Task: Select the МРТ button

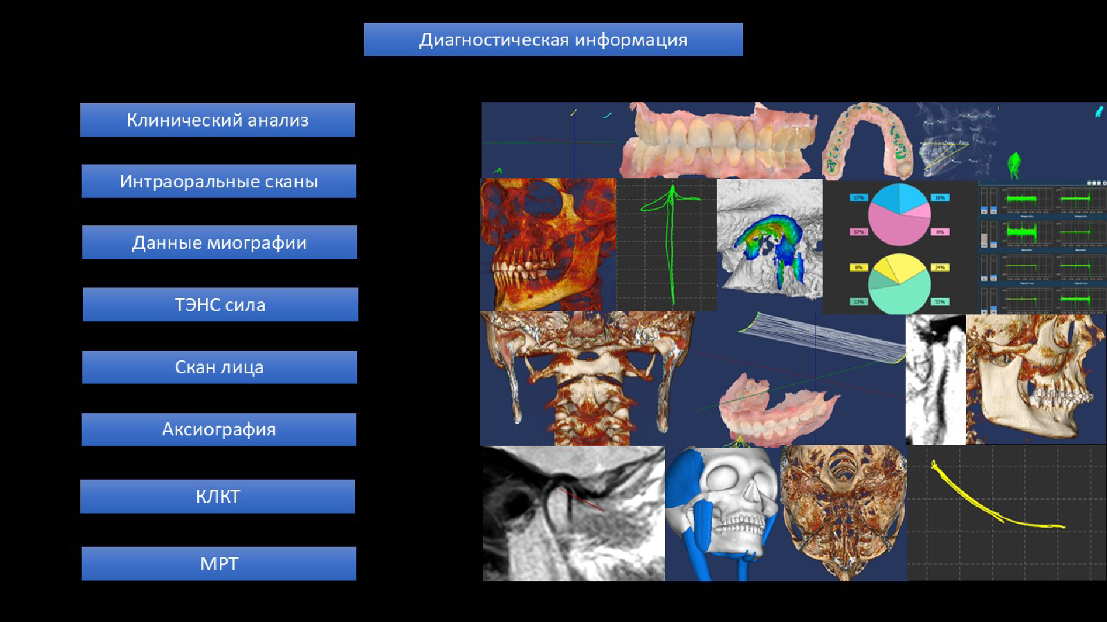Action: tap(219, 563)
